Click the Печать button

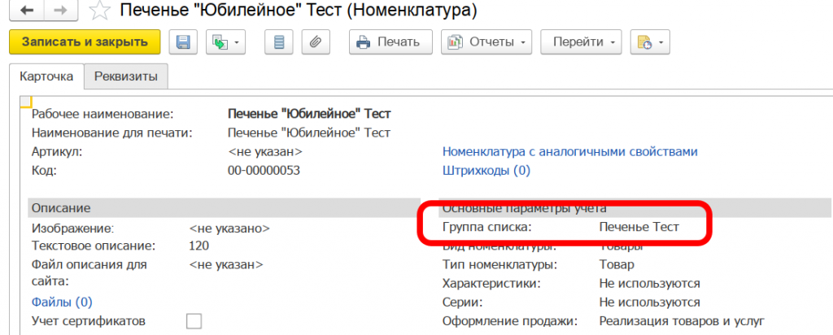coord(389,41)
